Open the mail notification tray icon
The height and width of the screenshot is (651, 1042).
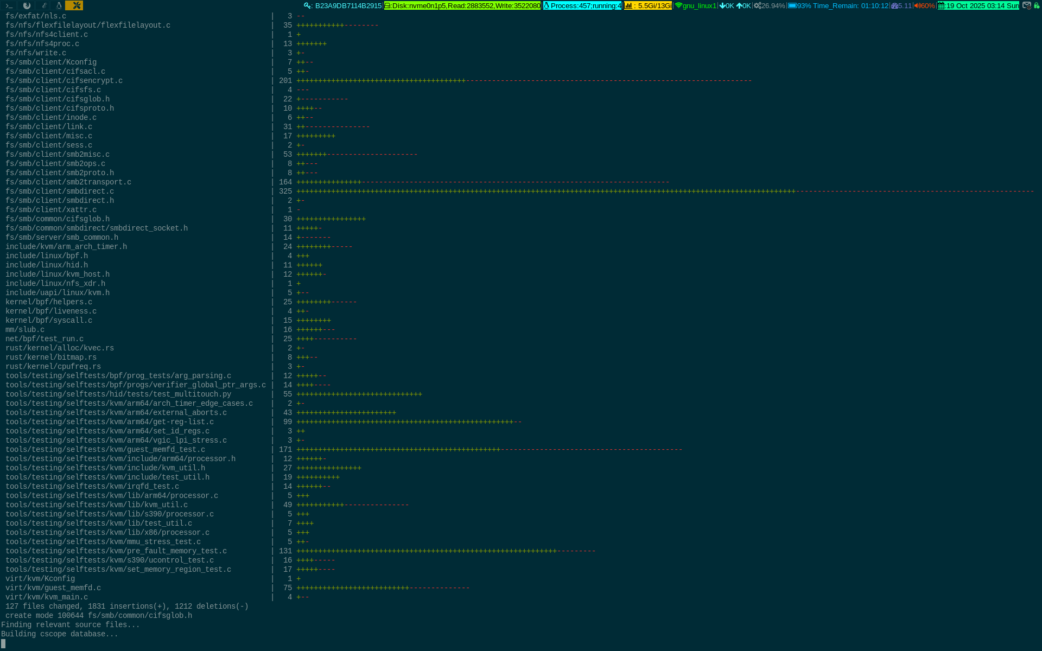click(1026, 5)
